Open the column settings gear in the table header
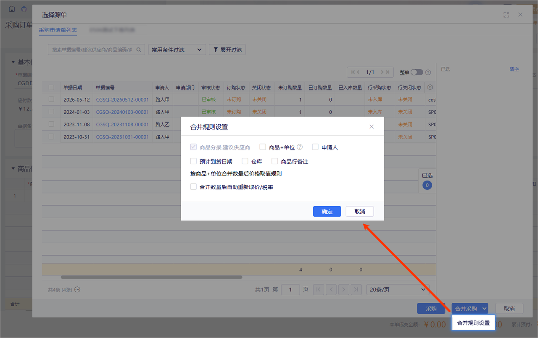The image size is (538, 338). coord(430,88)
